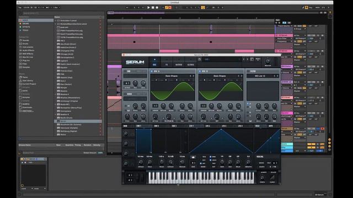
Task: Open the Drums category in browser
Action: click(x=25, y=44)
